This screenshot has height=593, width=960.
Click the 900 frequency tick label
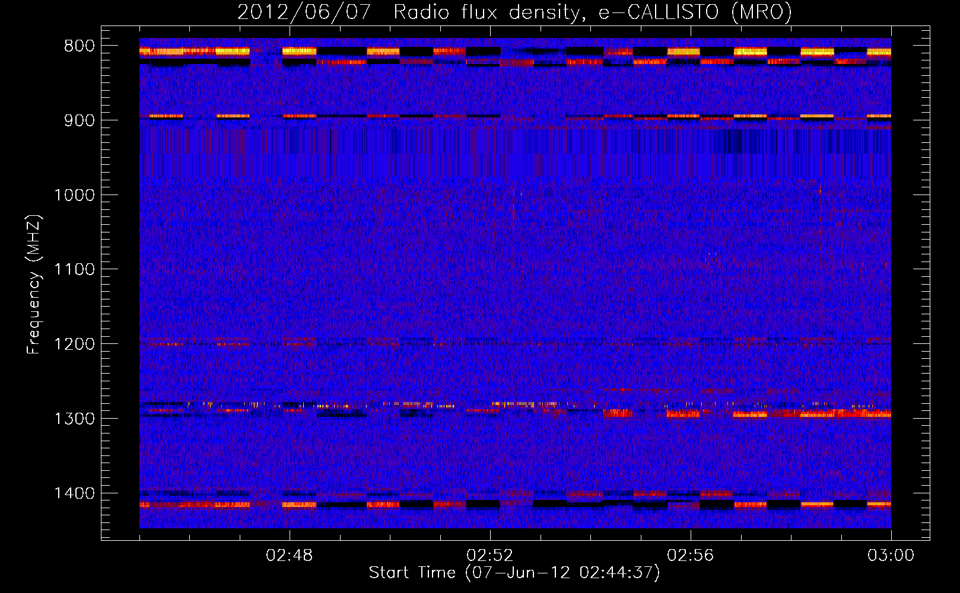[x=80, y=120]
